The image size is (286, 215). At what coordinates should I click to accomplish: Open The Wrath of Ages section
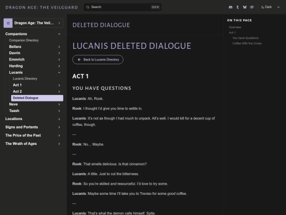tap(21, 144)
